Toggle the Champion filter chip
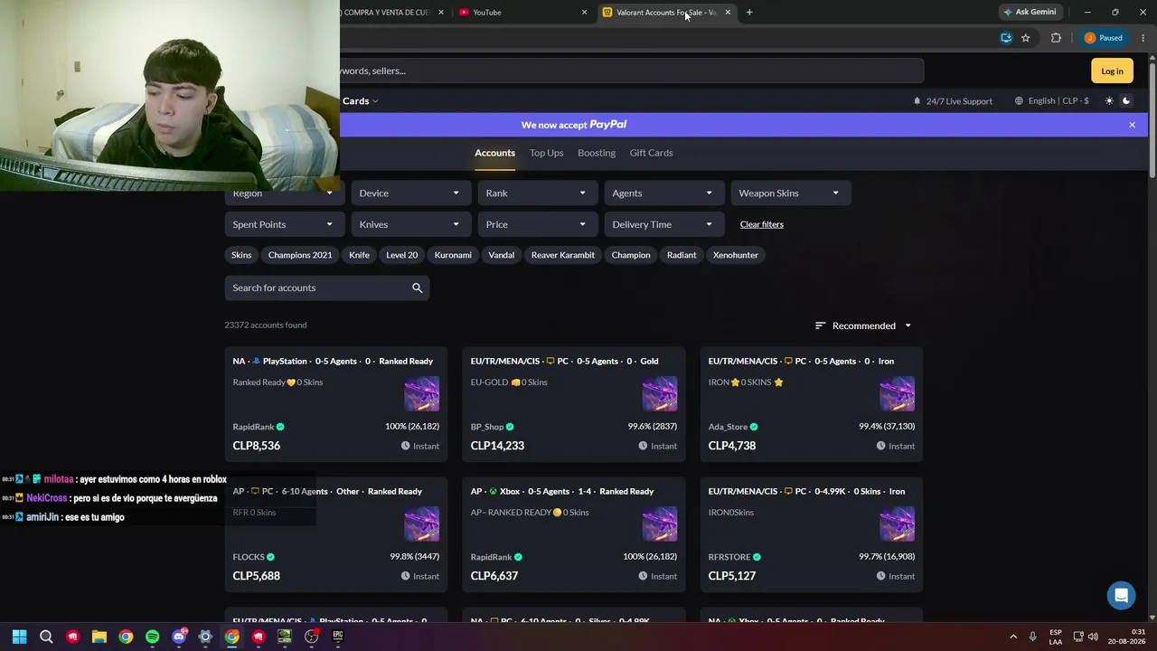The image size is (1157, 651). tap(631, 255)
